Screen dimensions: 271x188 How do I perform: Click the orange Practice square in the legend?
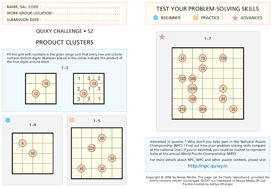[x=195, y=18]
